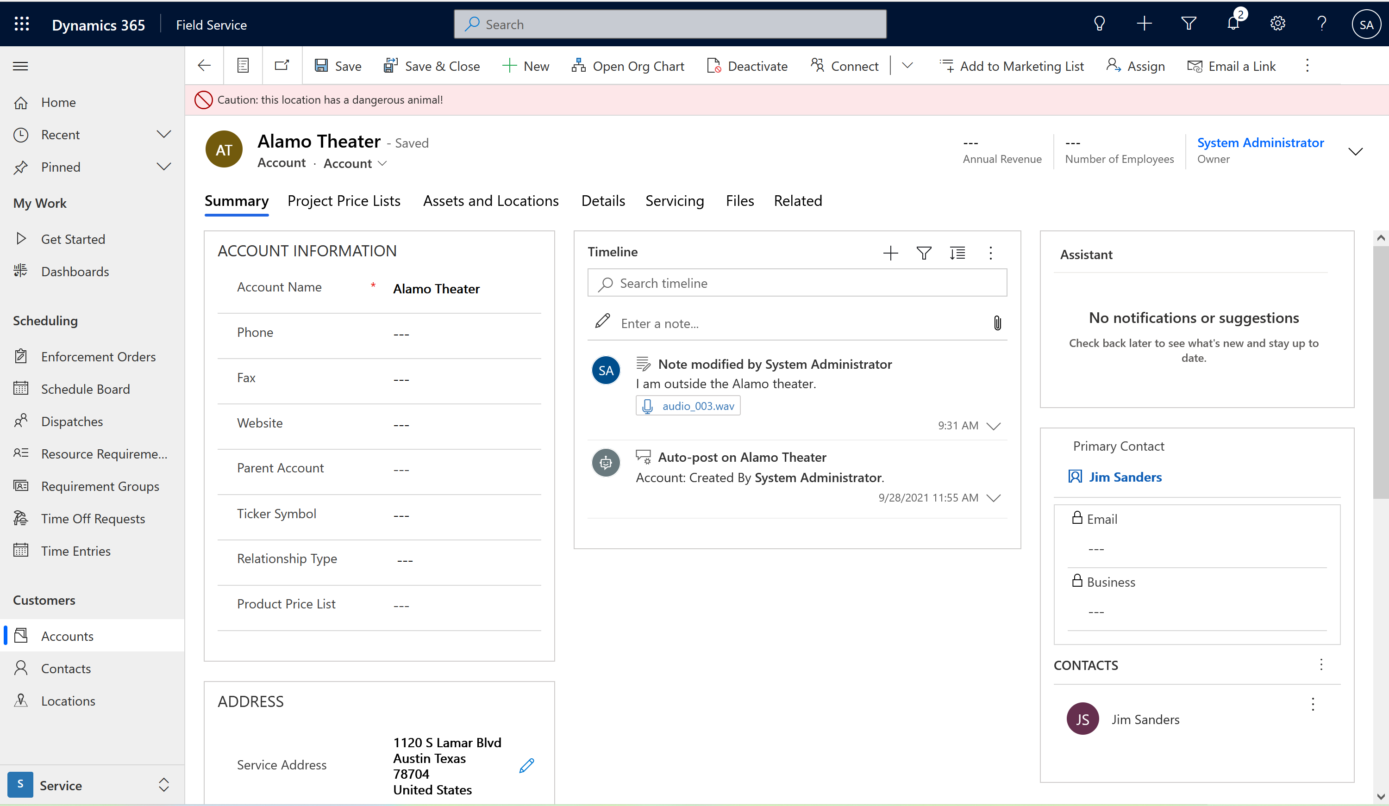
Task: Click the edit pencil beside Service Address
Action: [x=526, y=766]
